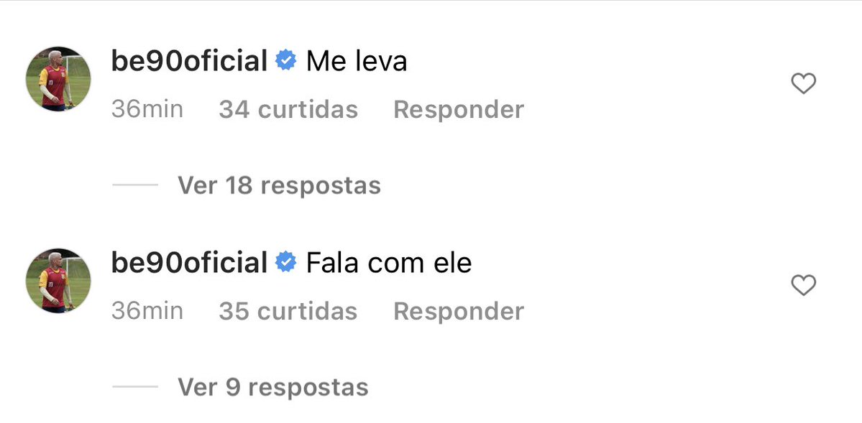Screen dimensions: 862x423
Task: Reply to the "Me leva" comment
Action: [x=459, y=109]
